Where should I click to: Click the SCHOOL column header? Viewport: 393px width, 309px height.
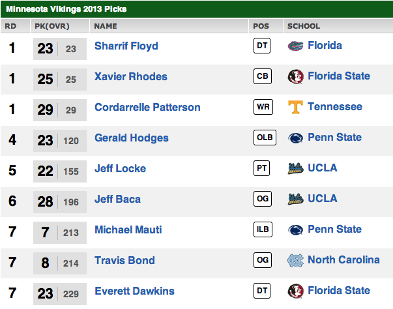pos(304,27)
